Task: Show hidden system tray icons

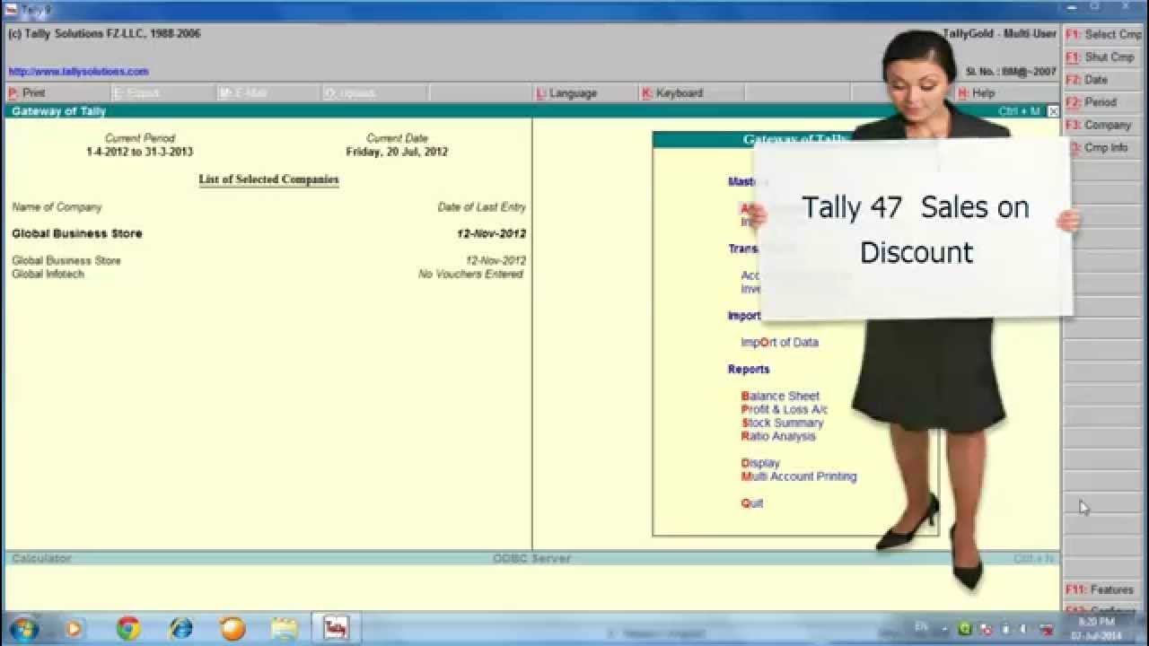Action: pyautogui.click(x=945, y=629)
